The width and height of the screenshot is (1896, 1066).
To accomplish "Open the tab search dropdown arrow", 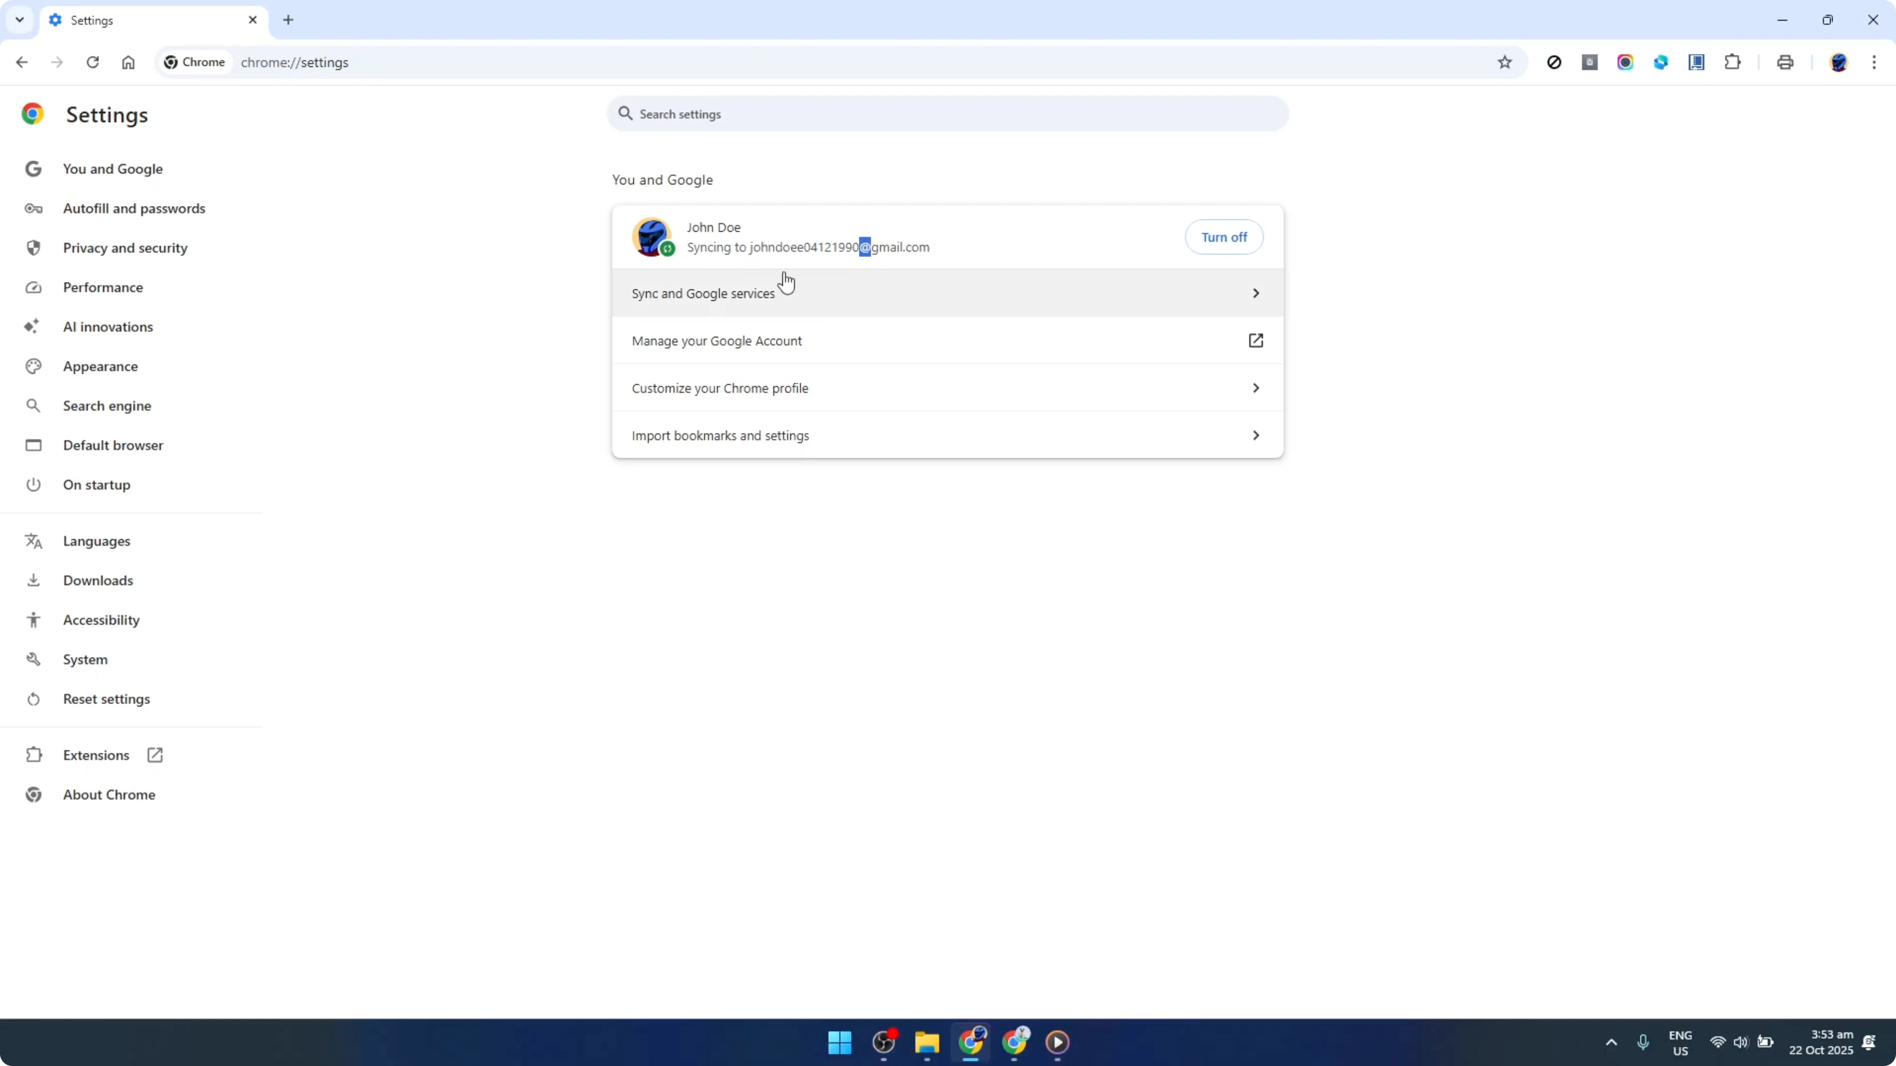I will (x=19, y=20).
